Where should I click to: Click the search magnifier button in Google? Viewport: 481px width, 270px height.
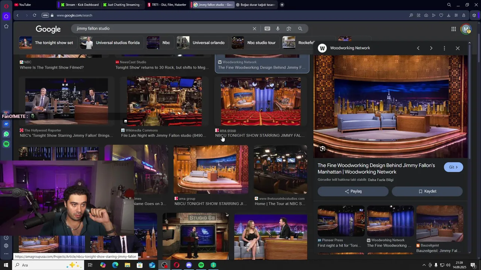coord(300,28)
